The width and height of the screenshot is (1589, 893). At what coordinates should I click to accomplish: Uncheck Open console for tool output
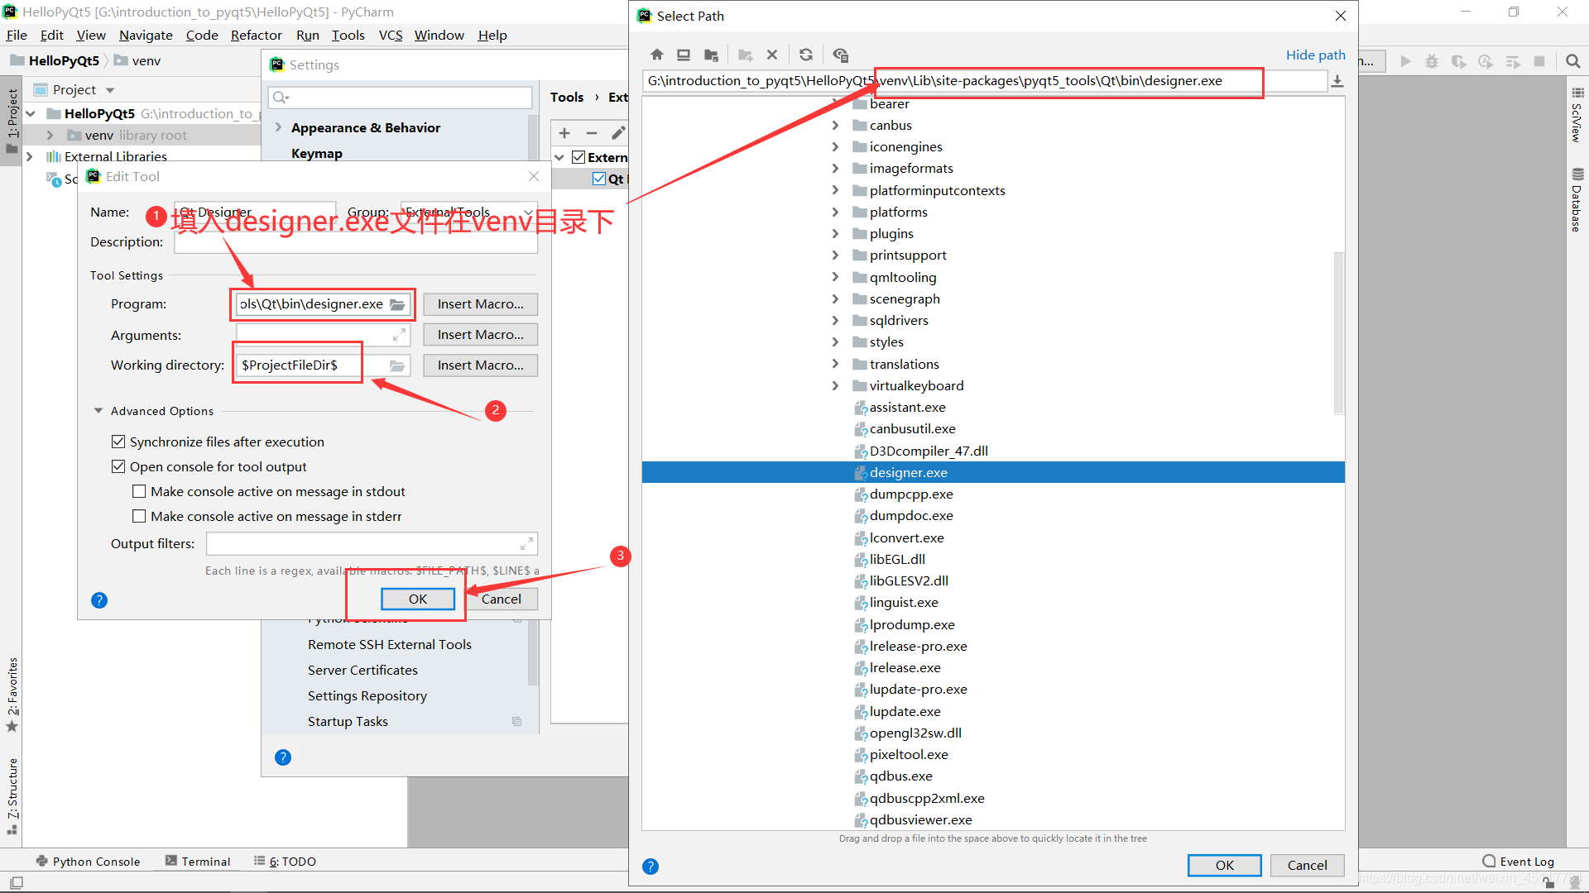(118, 466)
